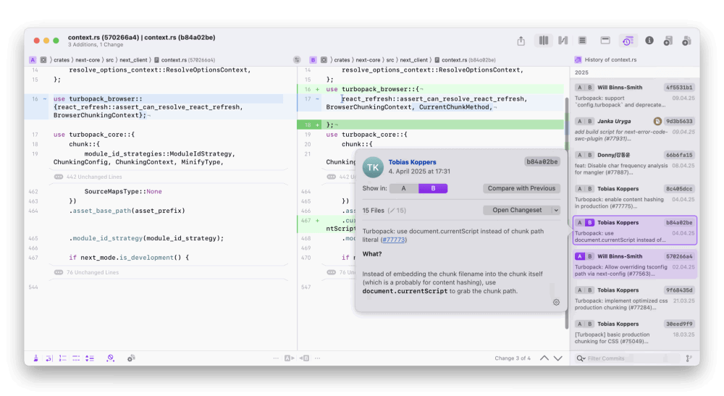Toggle line wrapping in bottom bar
The image size is (724, 396).
pos(49,358)
